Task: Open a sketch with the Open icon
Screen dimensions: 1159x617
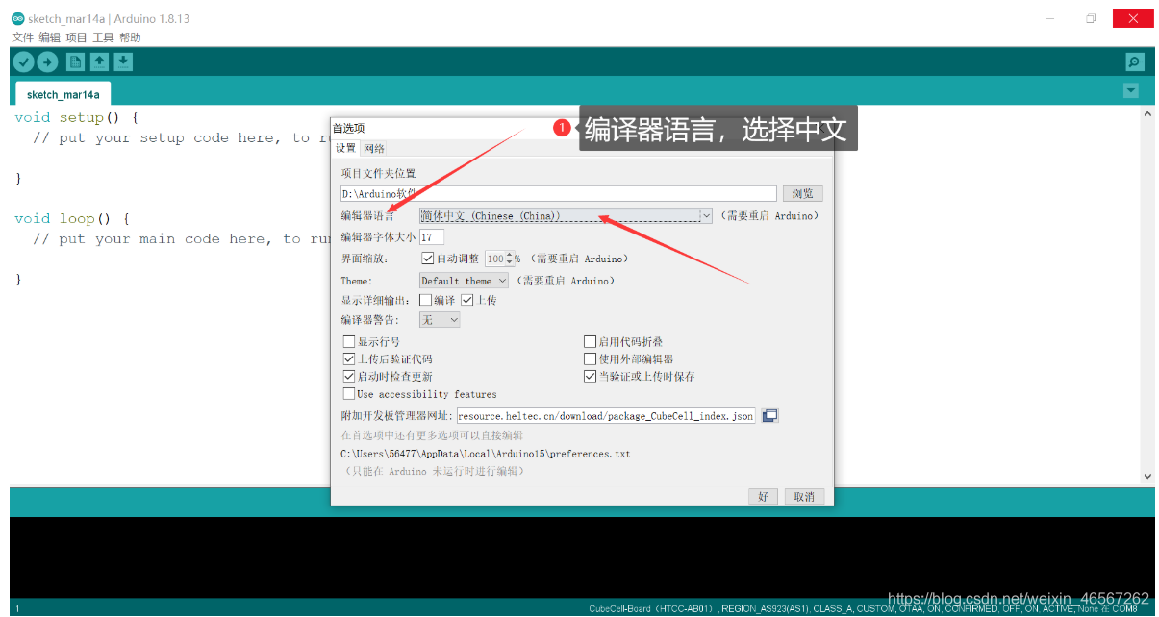Action: [x=99, y=62]
